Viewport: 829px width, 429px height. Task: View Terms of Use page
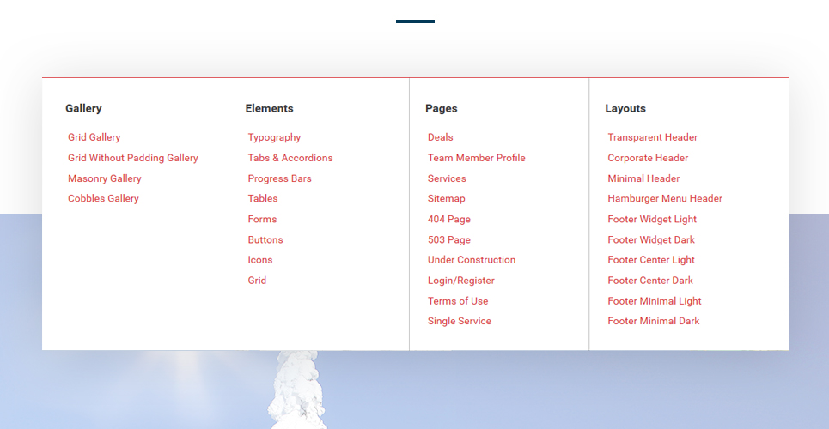pyautogui.click(x=458, y=301)
